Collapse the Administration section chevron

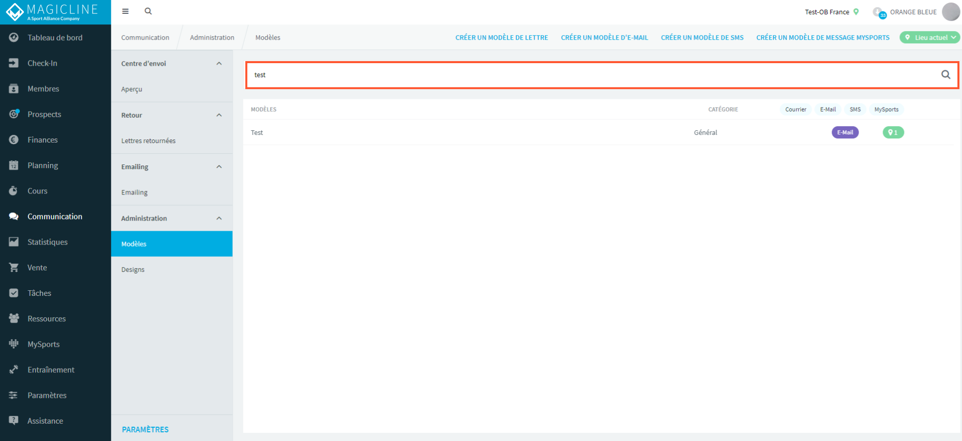click(x=219, y=218)
